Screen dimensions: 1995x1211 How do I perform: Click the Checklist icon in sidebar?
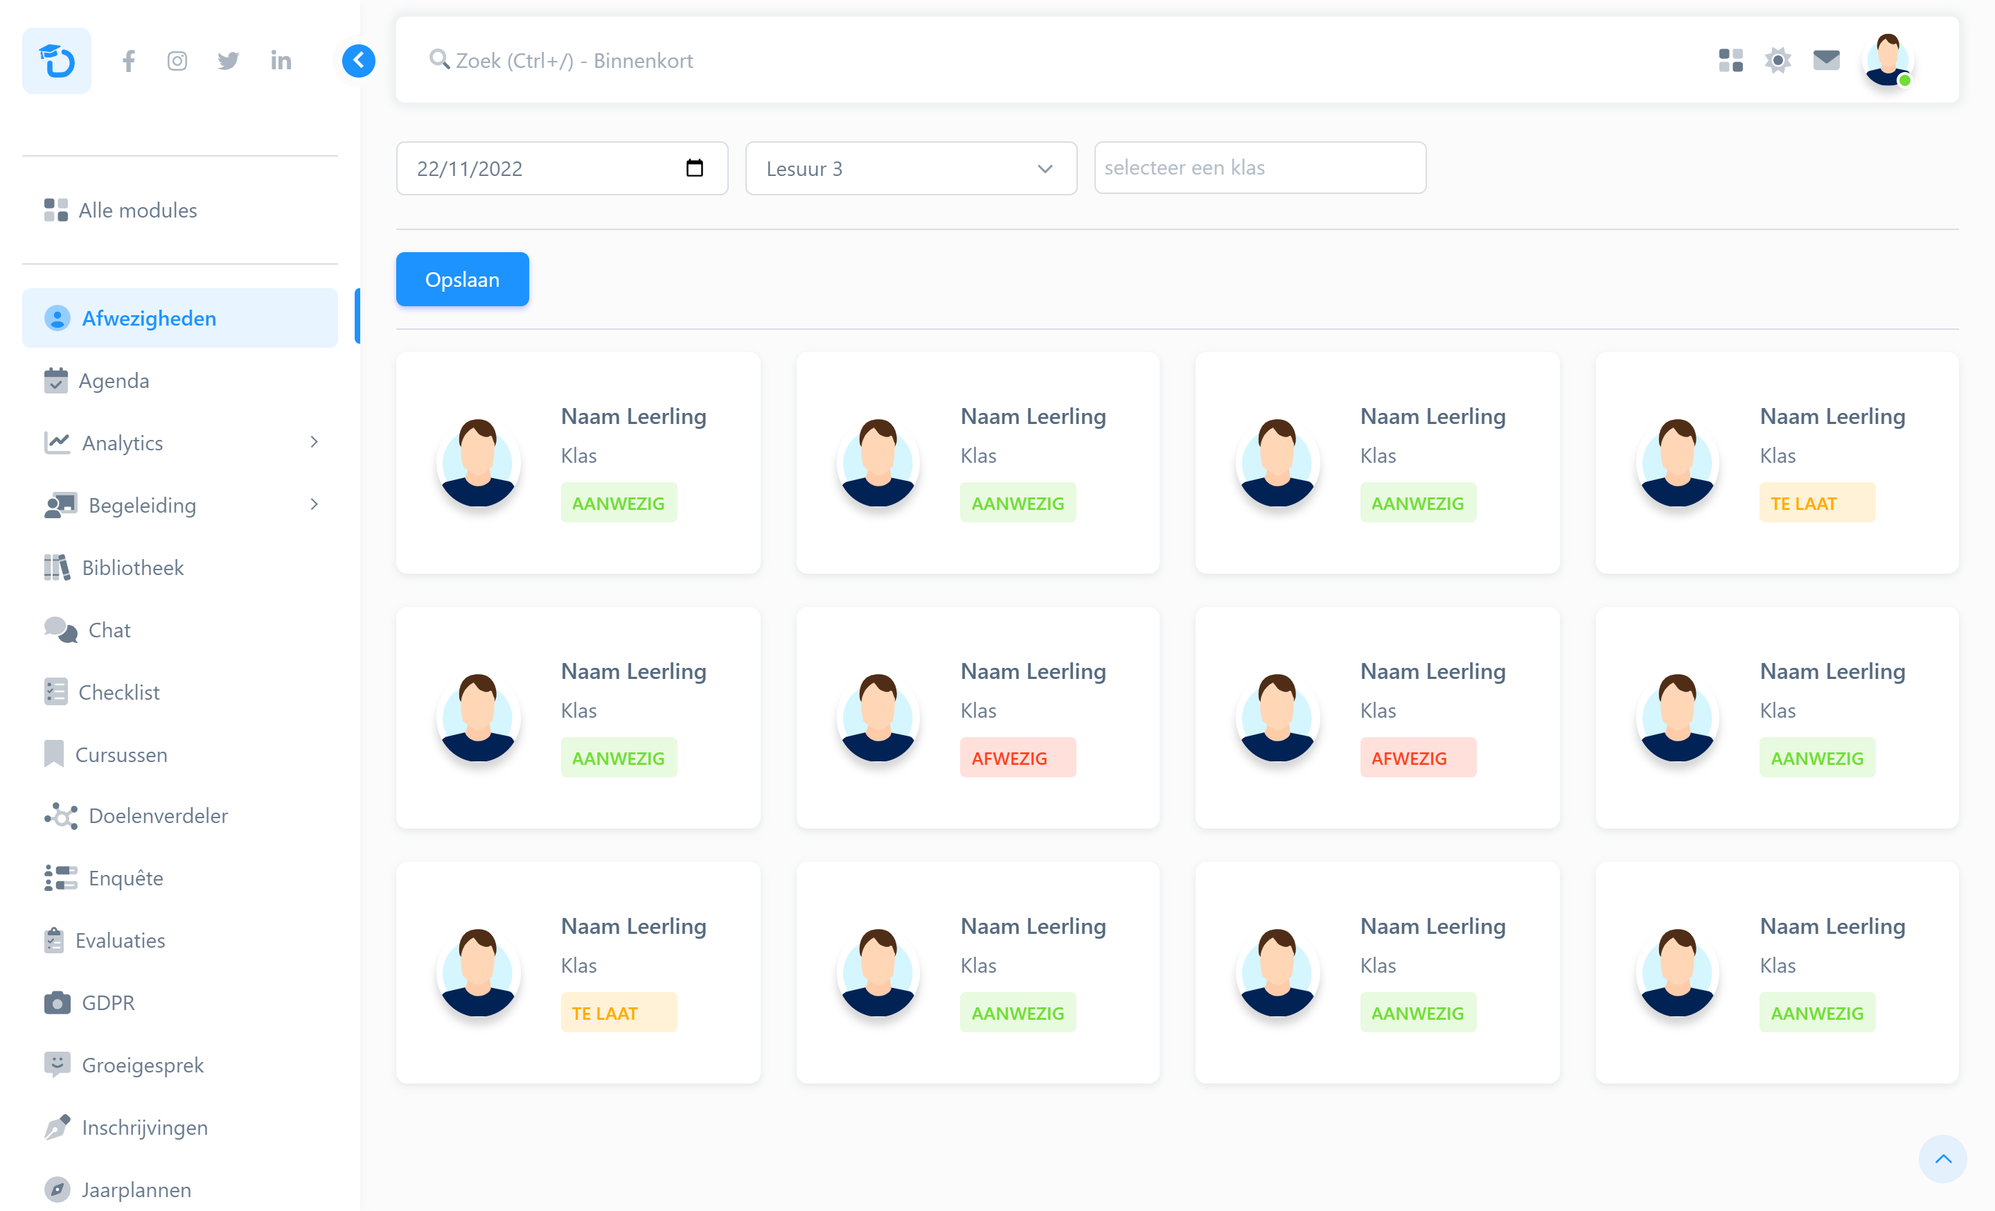56,692
